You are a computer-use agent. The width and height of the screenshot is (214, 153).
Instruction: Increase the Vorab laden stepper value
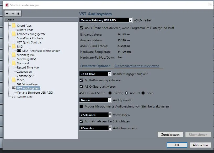click(x=110, y=114)
